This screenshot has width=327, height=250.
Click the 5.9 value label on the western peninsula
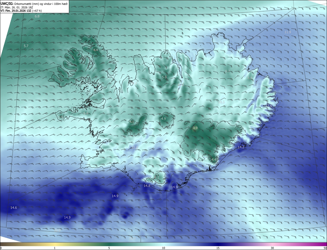click(61, 117)
